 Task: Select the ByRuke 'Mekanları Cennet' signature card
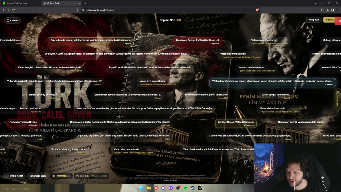click(197, 42)
